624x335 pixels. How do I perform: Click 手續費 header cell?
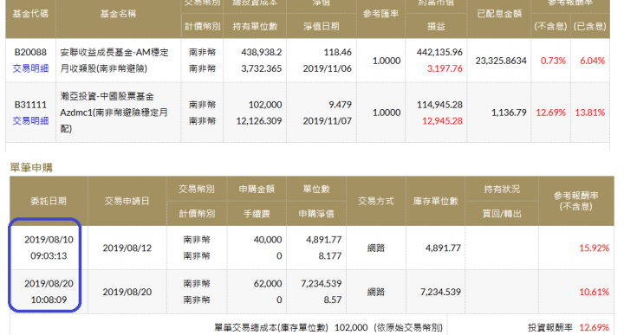[x=257, y=214]
